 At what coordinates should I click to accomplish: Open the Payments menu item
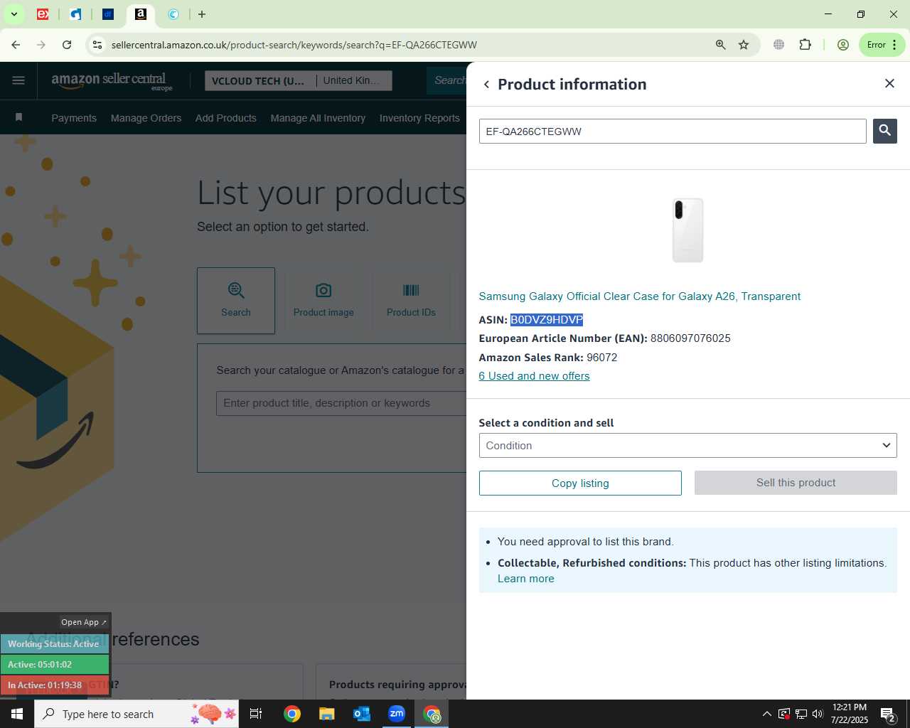[74, 118]
